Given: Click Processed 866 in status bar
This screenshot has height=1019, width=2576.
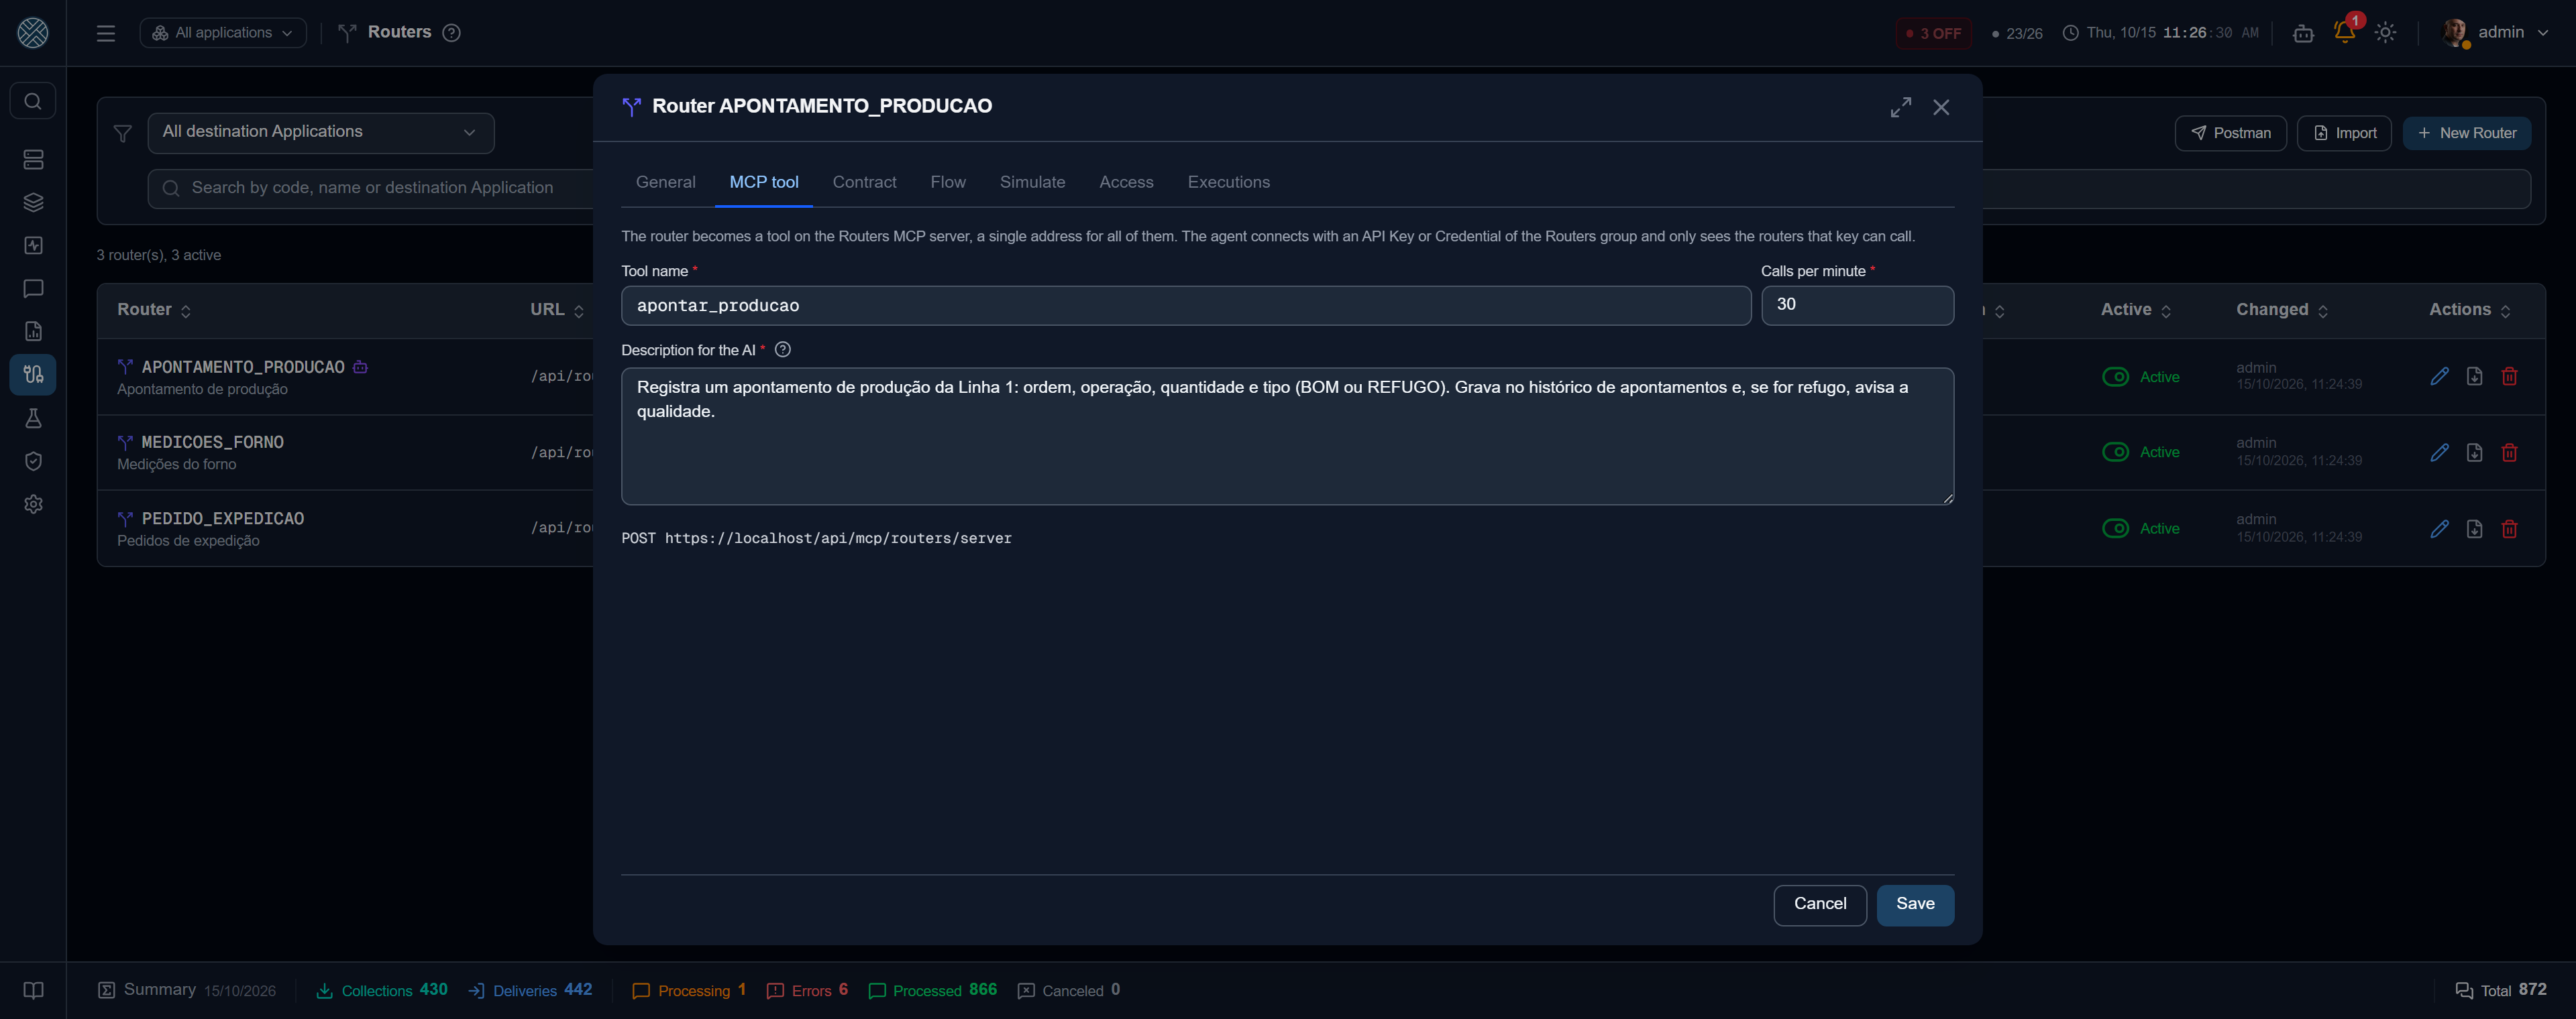Looking at the screenshot, I should tap(933, 991).
